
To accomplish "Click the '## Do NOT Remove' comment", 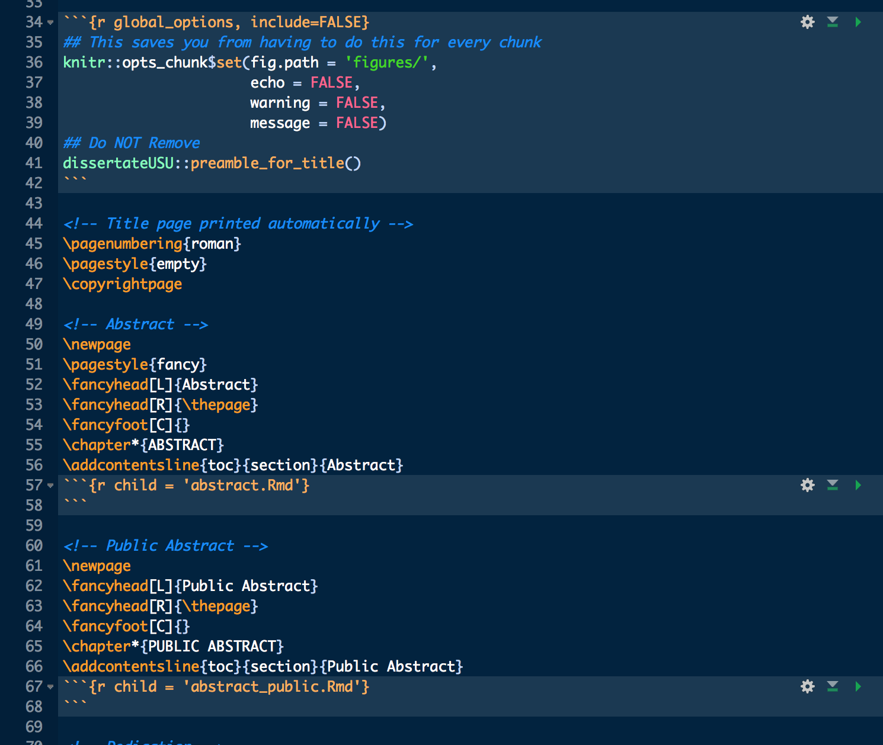I will tap(132, 143).
